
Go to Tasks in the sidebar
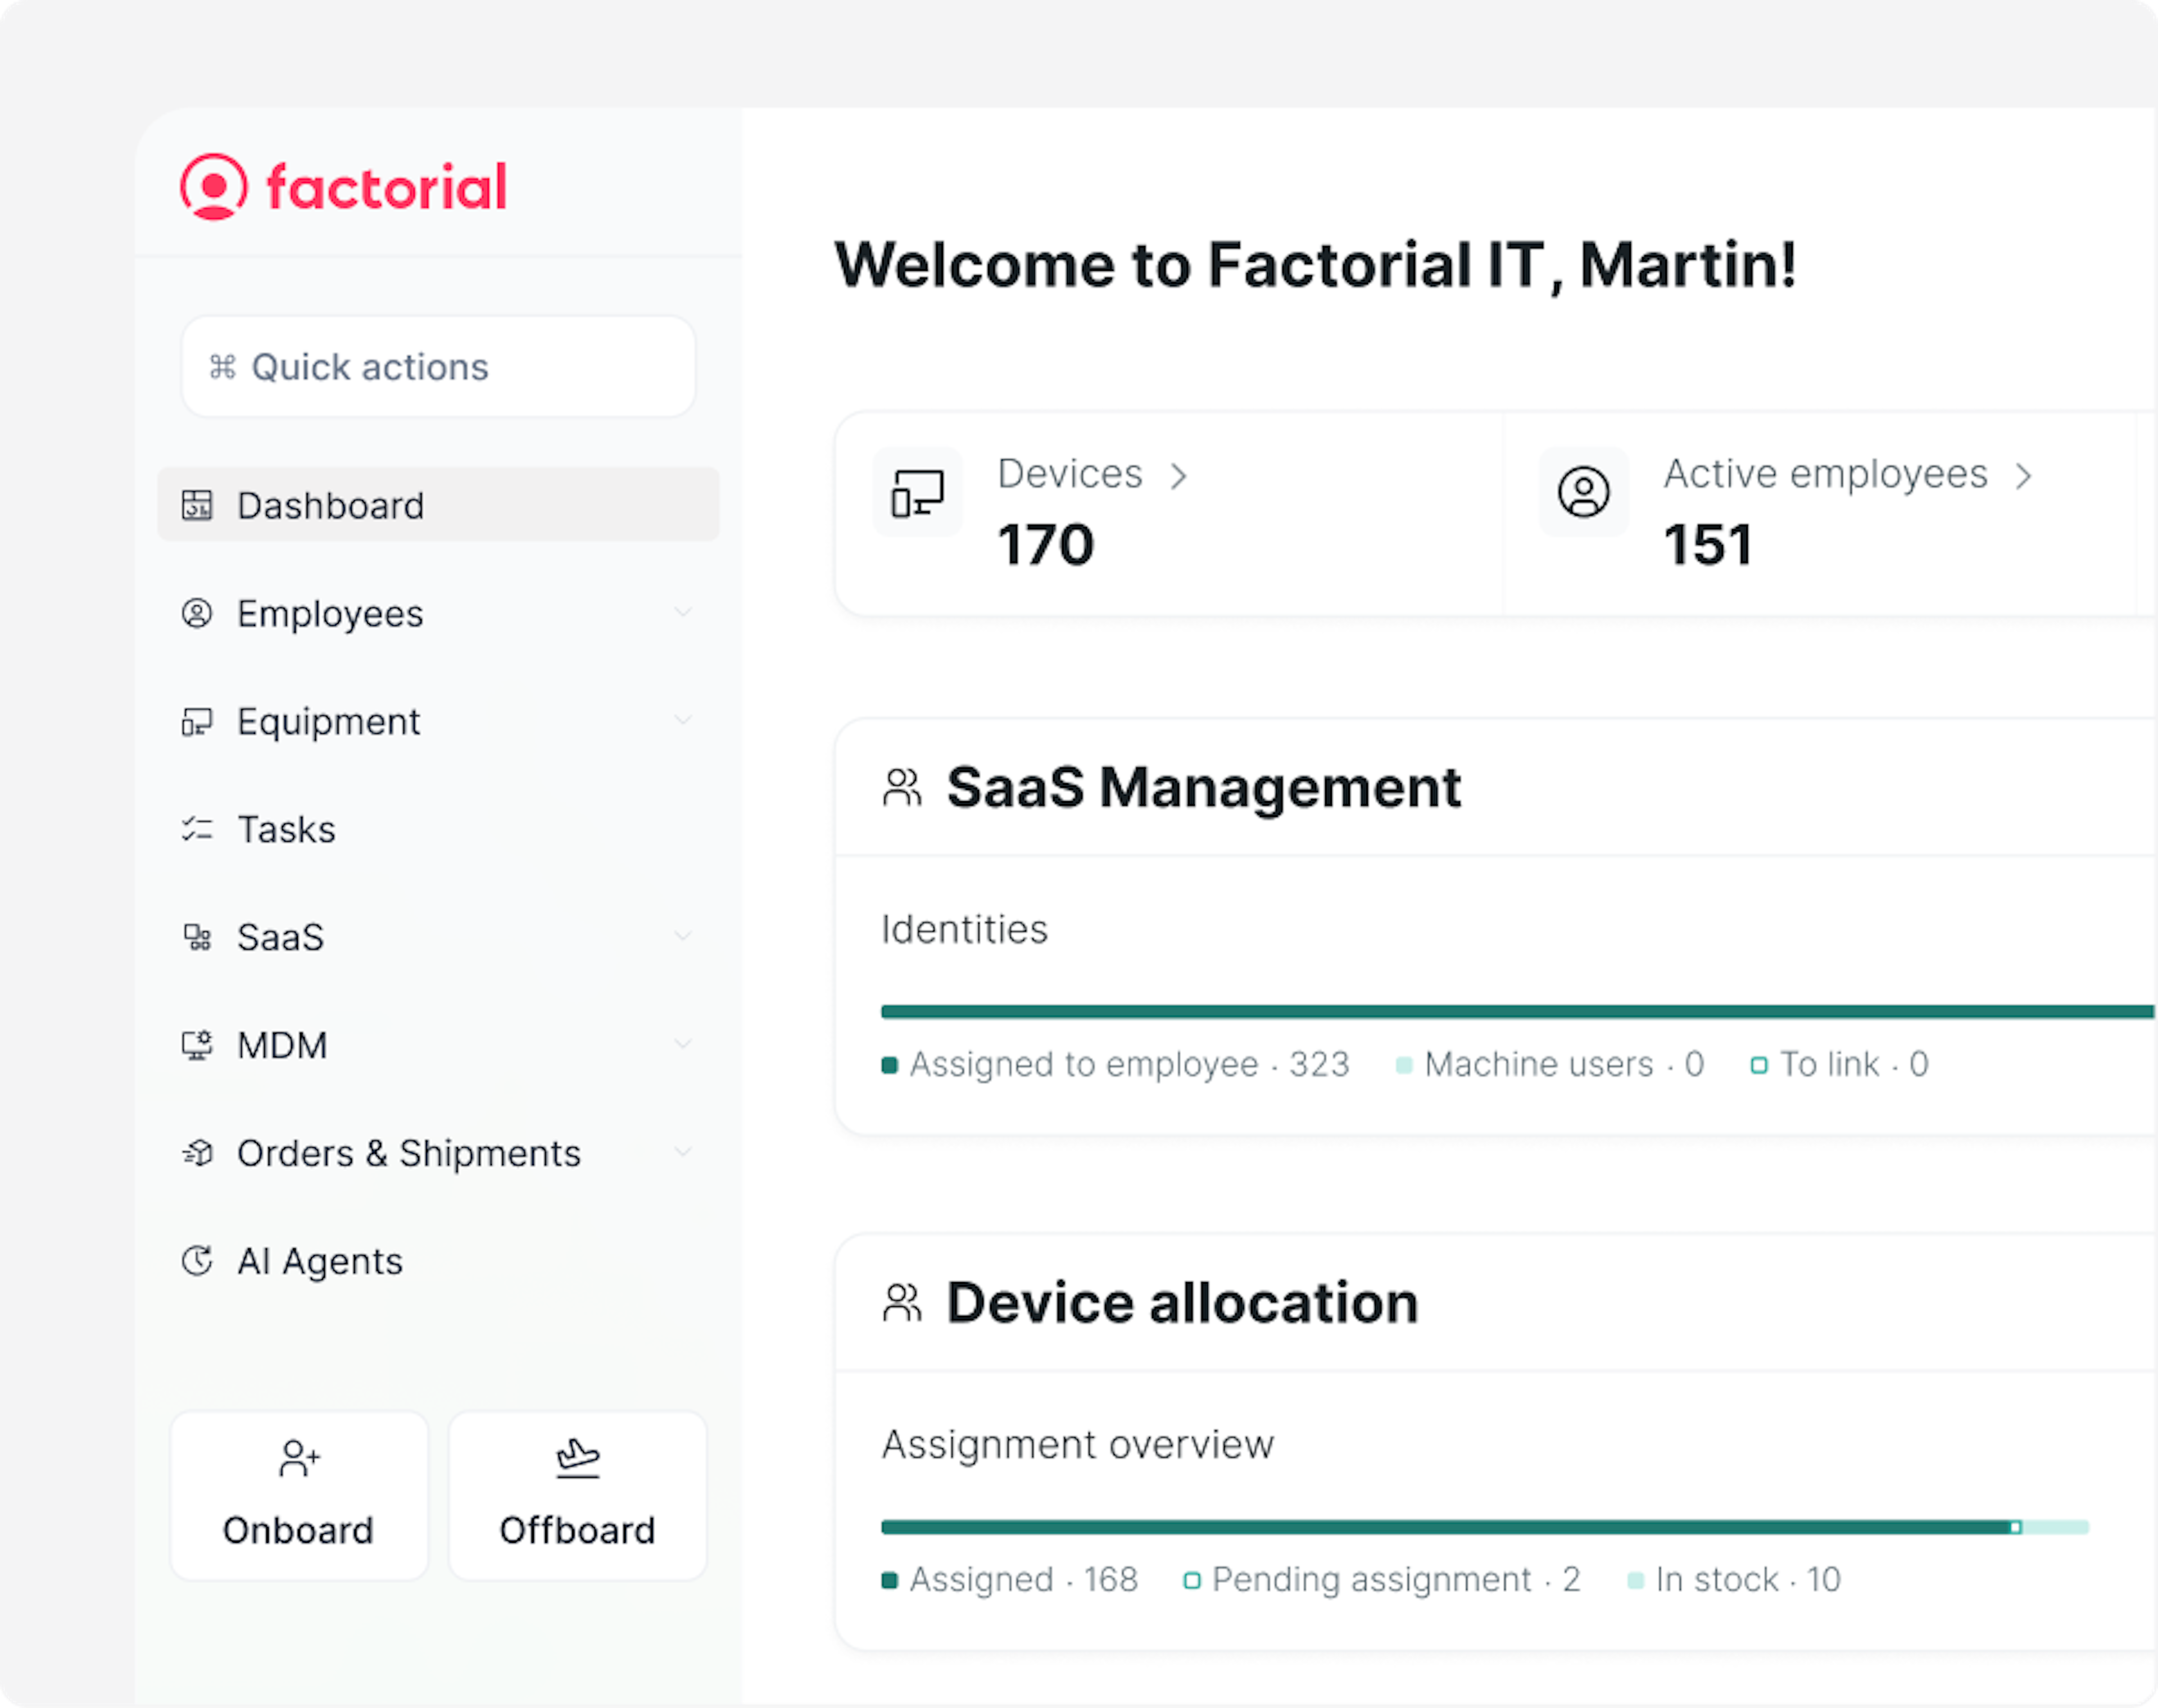[286, 829]
